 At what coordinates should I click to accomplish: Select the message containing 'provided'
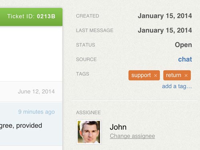point(31,124)
